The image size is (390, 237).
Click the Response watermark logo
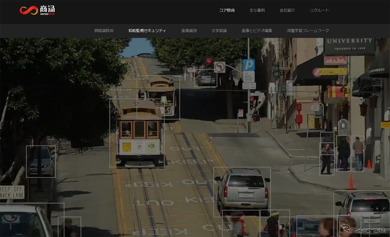click(x=363, y=229)
